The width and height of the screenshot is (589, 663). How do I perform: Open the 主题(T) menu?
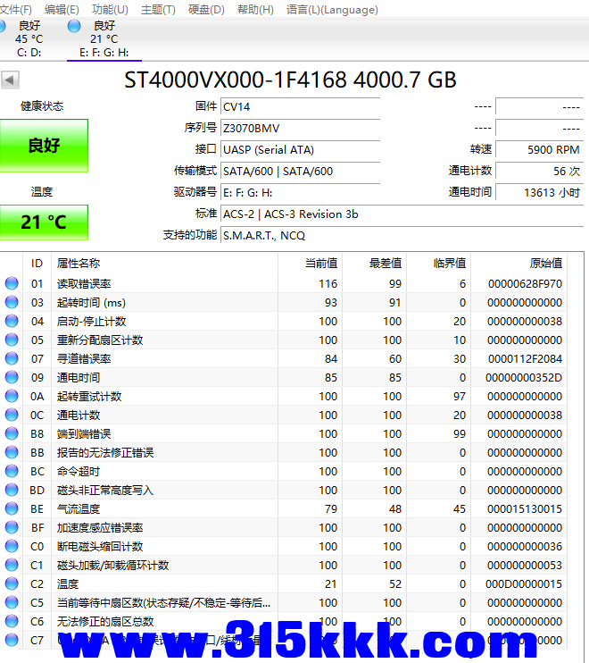point(158,9)
